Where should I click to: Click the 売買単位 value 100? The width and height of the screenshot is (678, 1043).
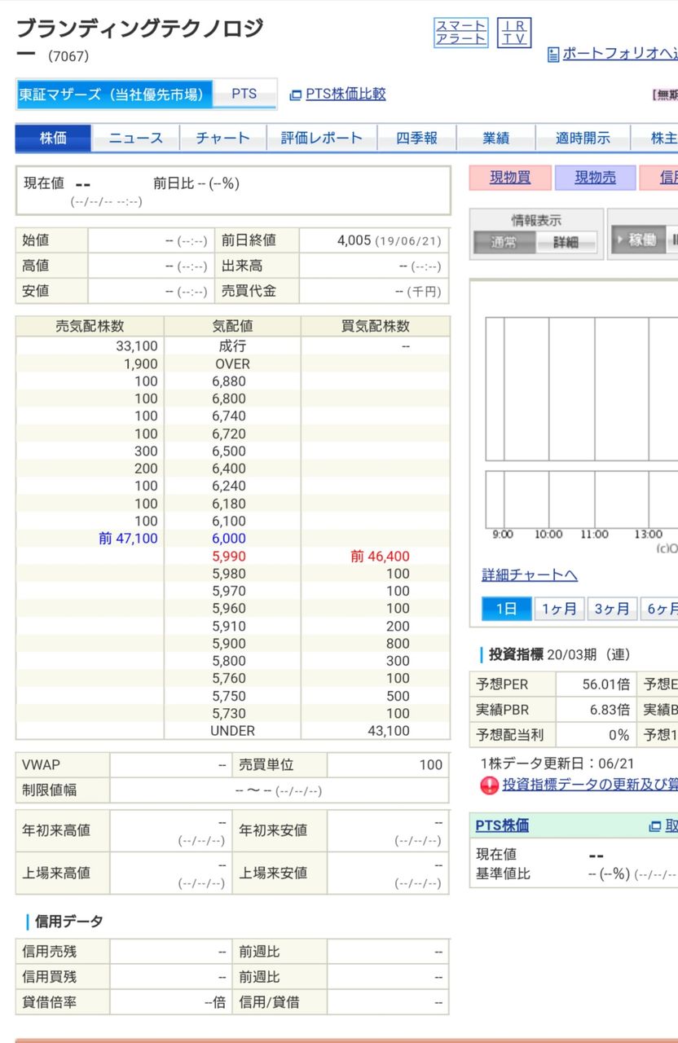pos(431,765)
